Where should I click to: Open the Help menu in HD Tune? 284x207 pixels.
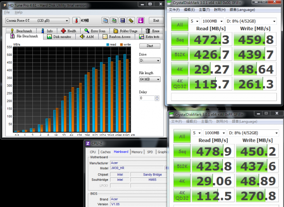pyautogui.click(x=19, y=12)
